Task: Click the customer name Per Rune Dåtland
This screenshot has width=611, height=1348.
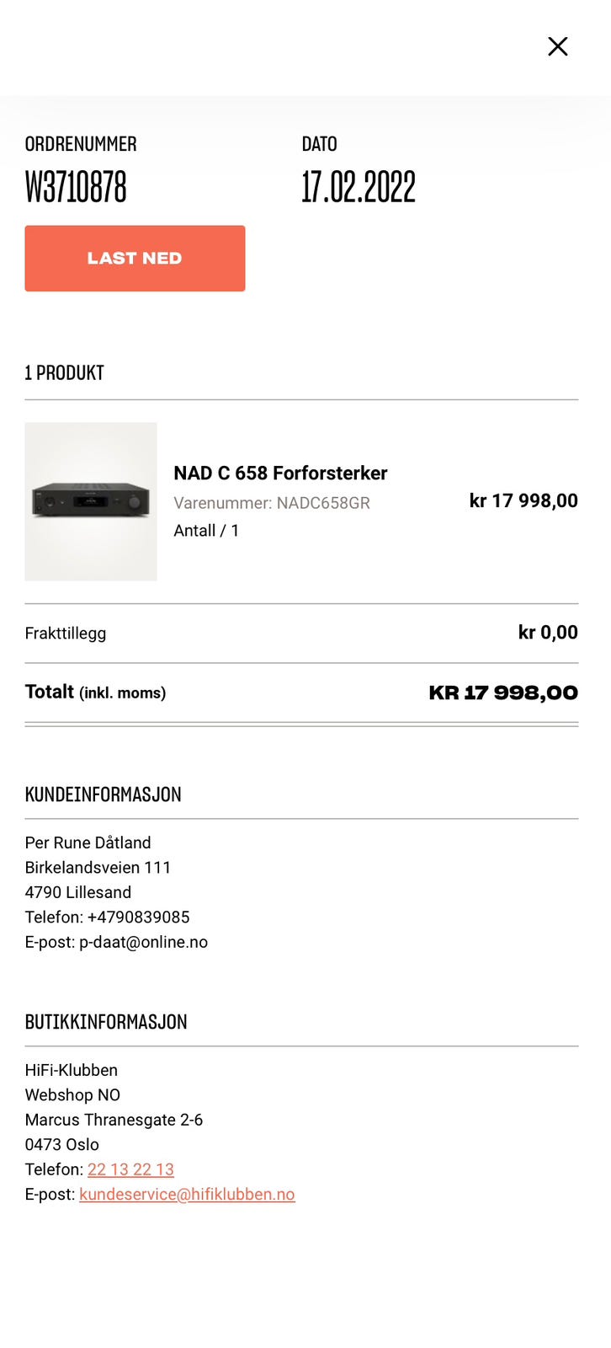Action: [88, 842]
